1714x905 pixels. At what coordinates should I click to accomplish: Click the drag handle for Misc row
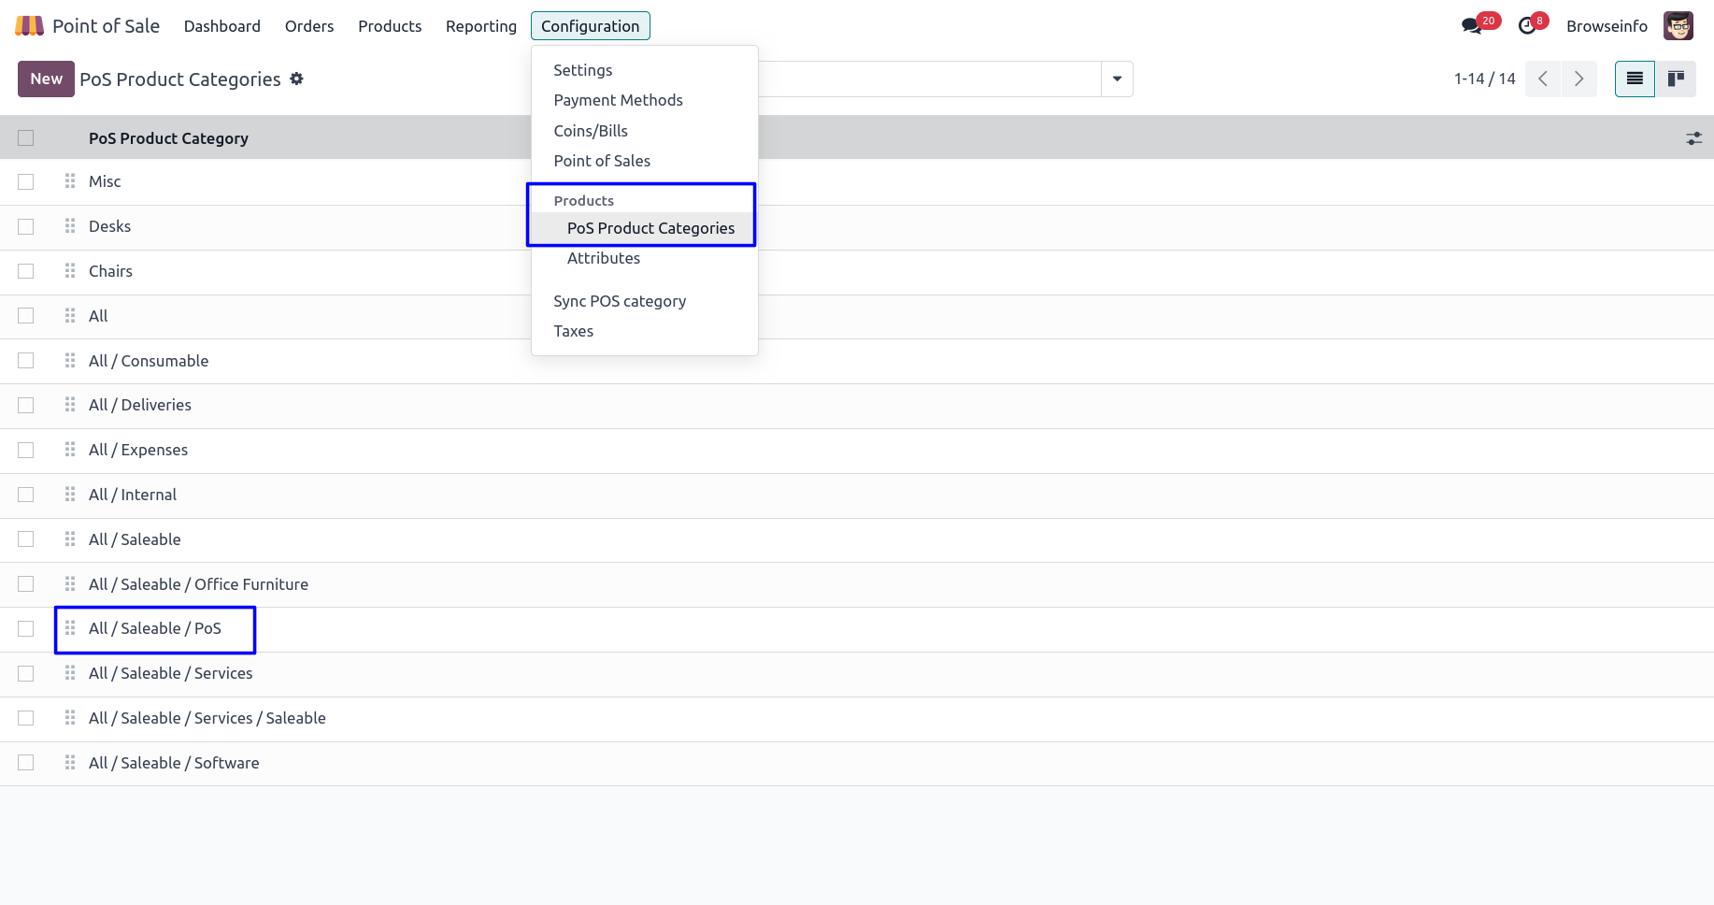pos(70,181)
